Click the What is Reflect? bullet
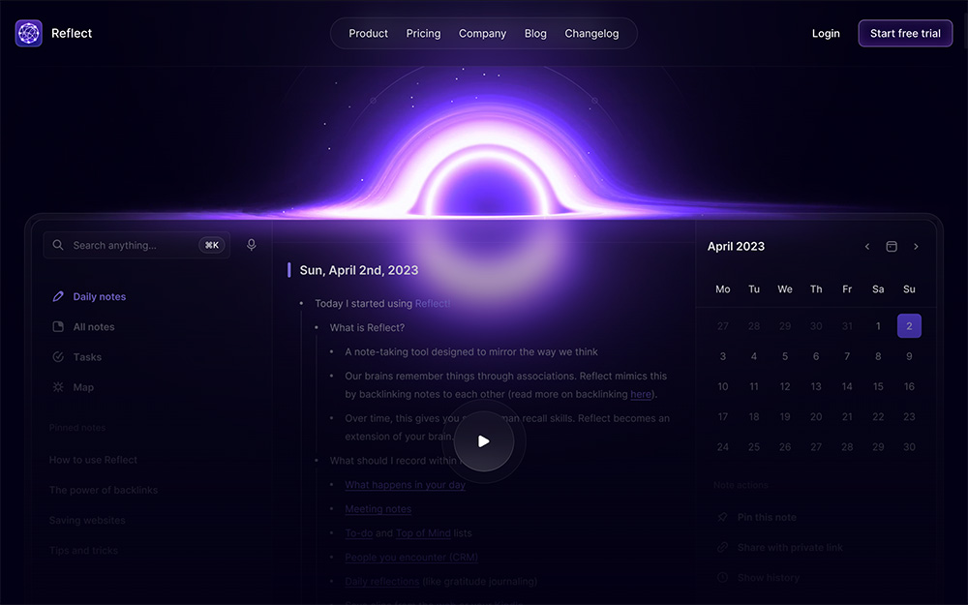968x605 pixels. coord(367,328)
